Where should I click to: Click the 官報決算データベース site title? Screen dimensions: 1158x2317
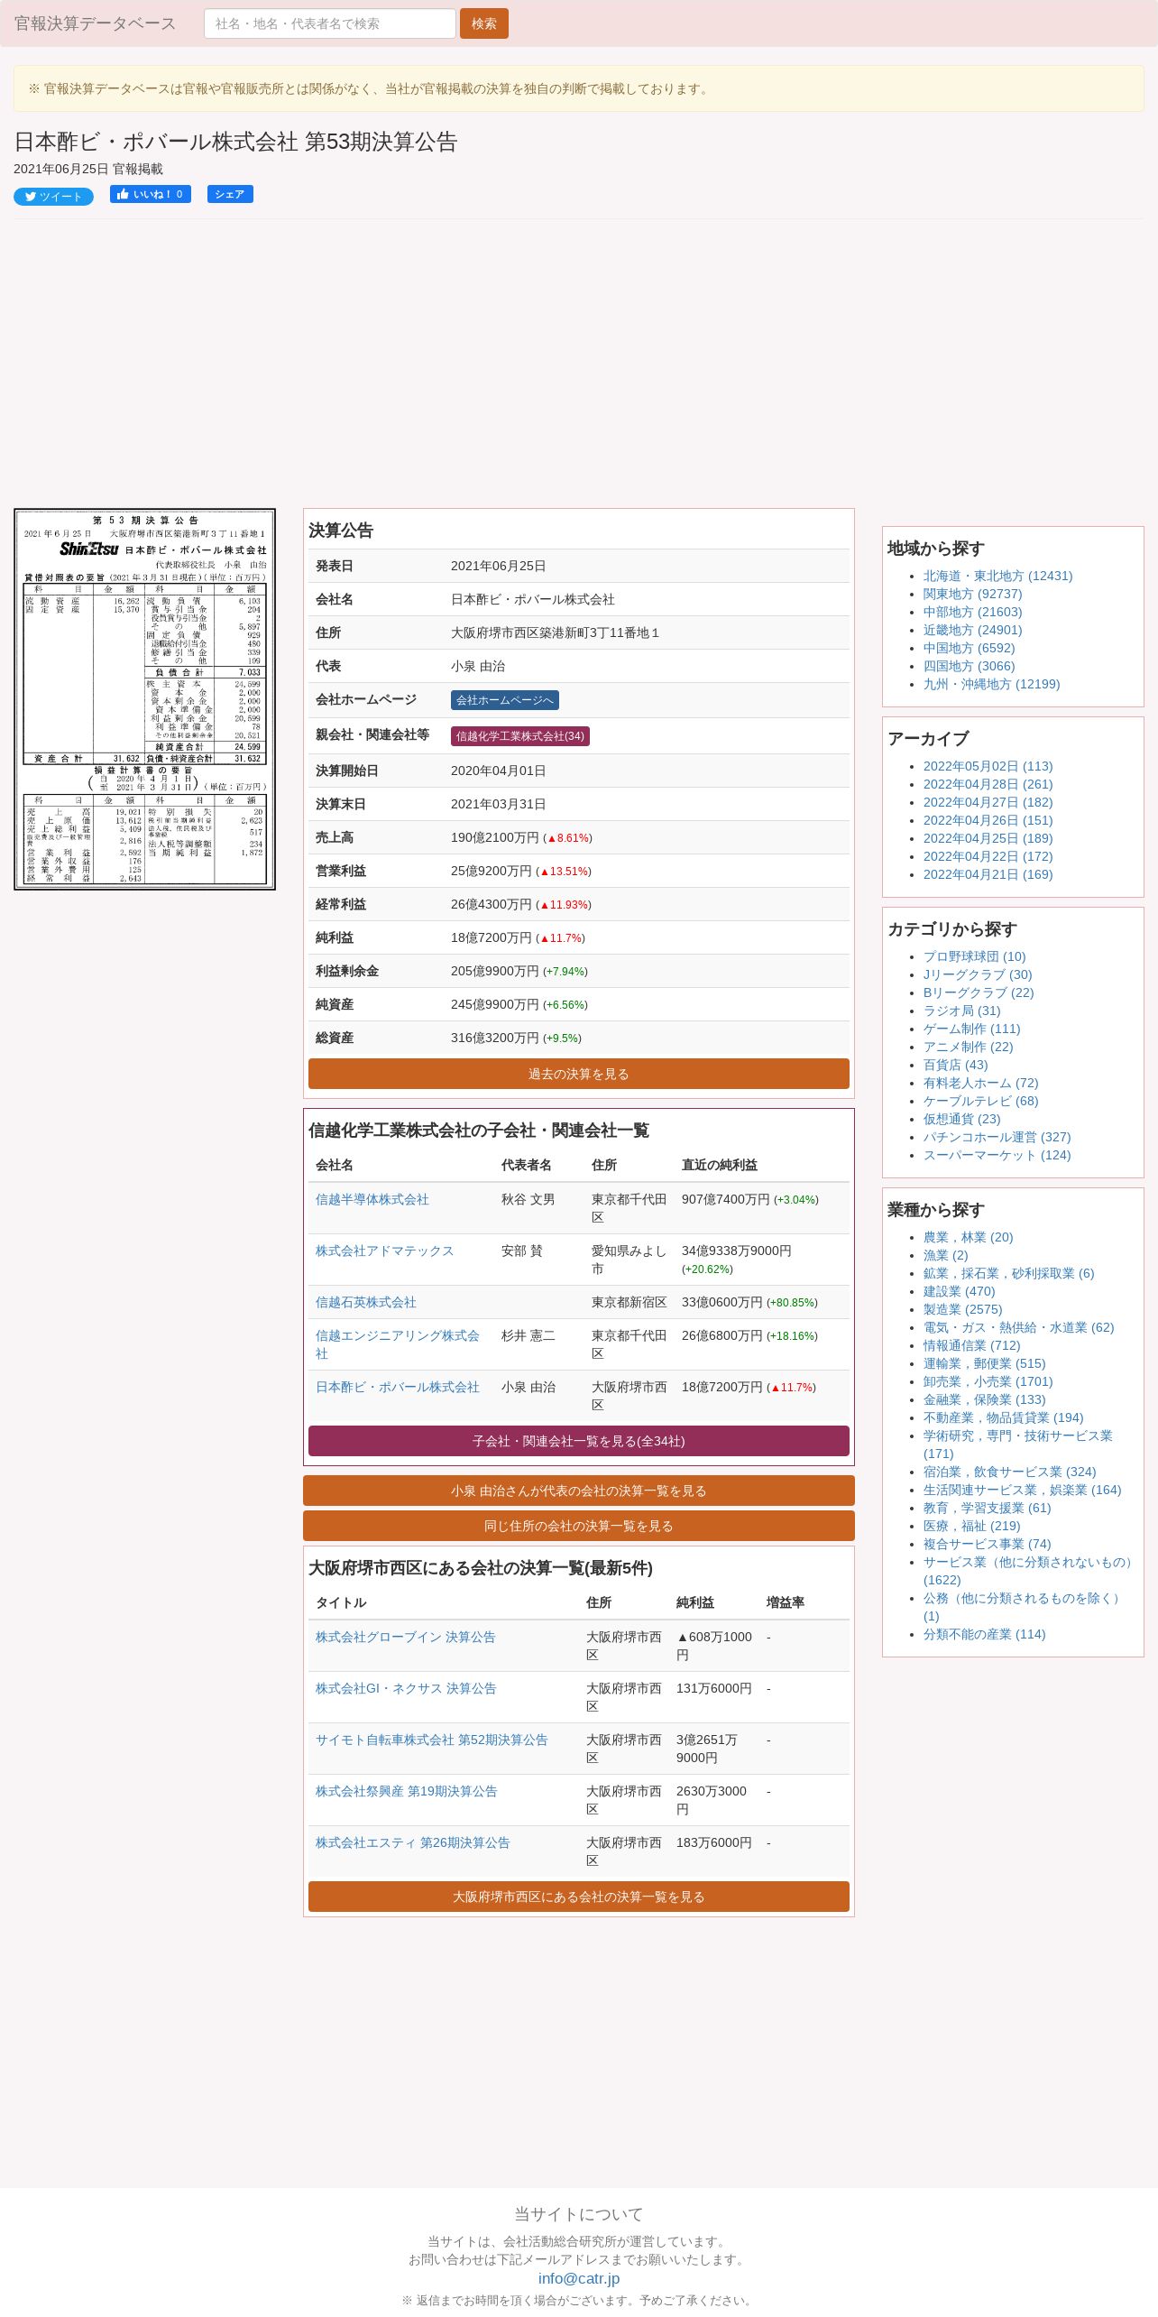pos(95,23)
